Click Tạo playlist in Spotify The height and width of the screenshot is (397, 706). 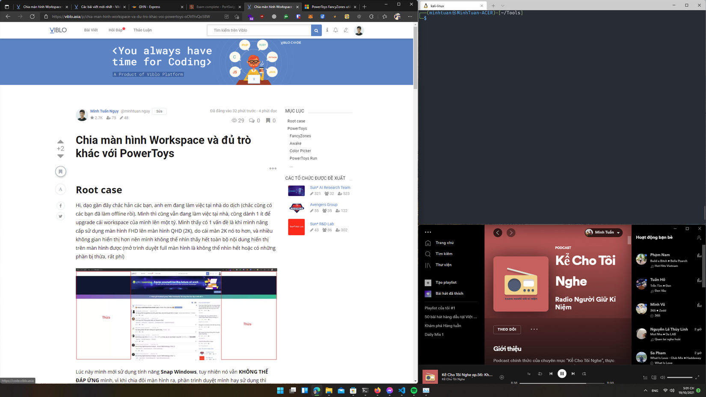pos(441,282)
